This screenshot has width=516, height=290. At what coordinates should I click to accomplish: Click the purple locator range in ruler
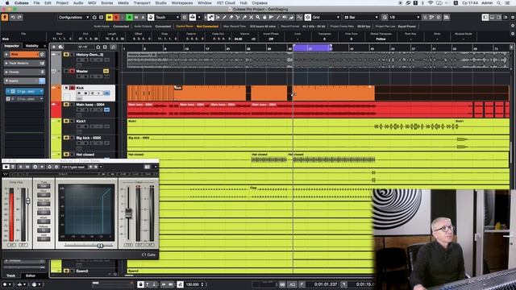pyautogui.click(x=312, y=48)
